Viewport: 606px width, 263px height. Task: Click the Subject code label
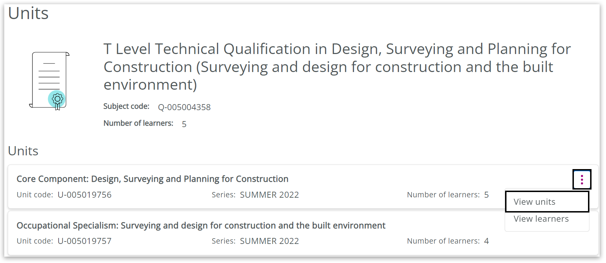pos(126,106)
